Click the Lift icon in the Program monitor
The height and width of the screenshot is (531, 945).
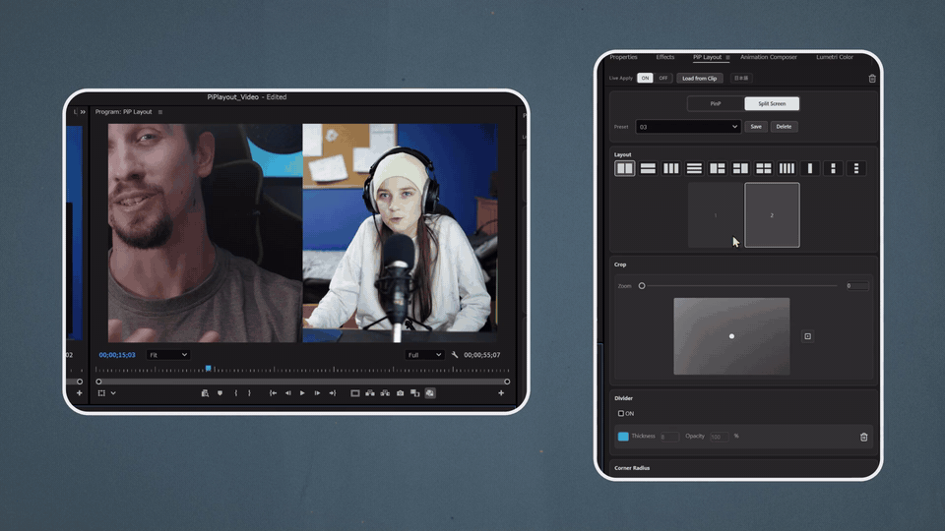coord(370,393)
